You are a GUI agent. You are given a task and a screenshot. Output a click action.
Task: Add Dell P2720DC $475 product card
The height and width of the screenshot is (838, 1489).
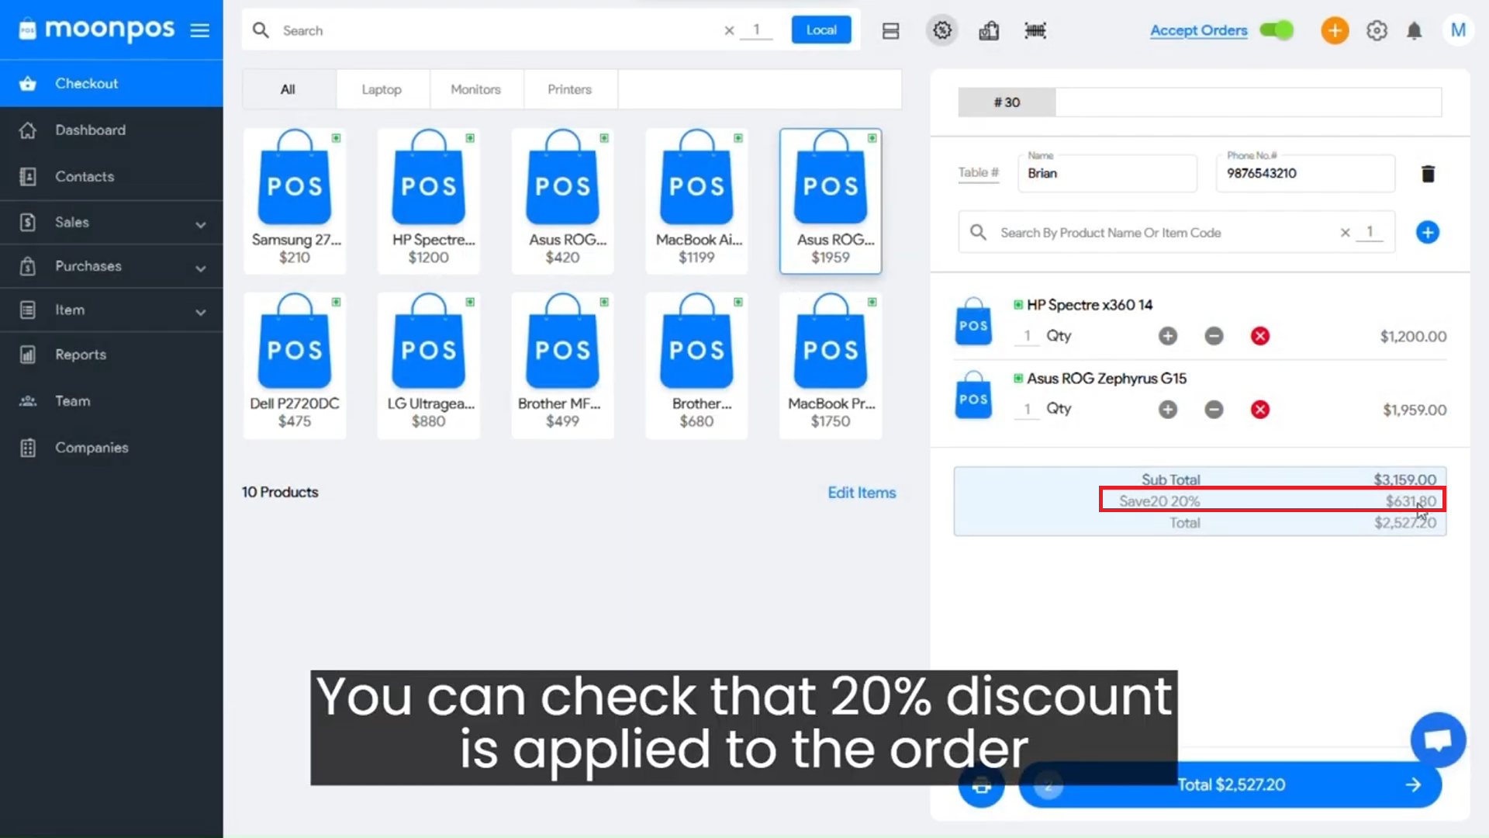click(295, 365)
